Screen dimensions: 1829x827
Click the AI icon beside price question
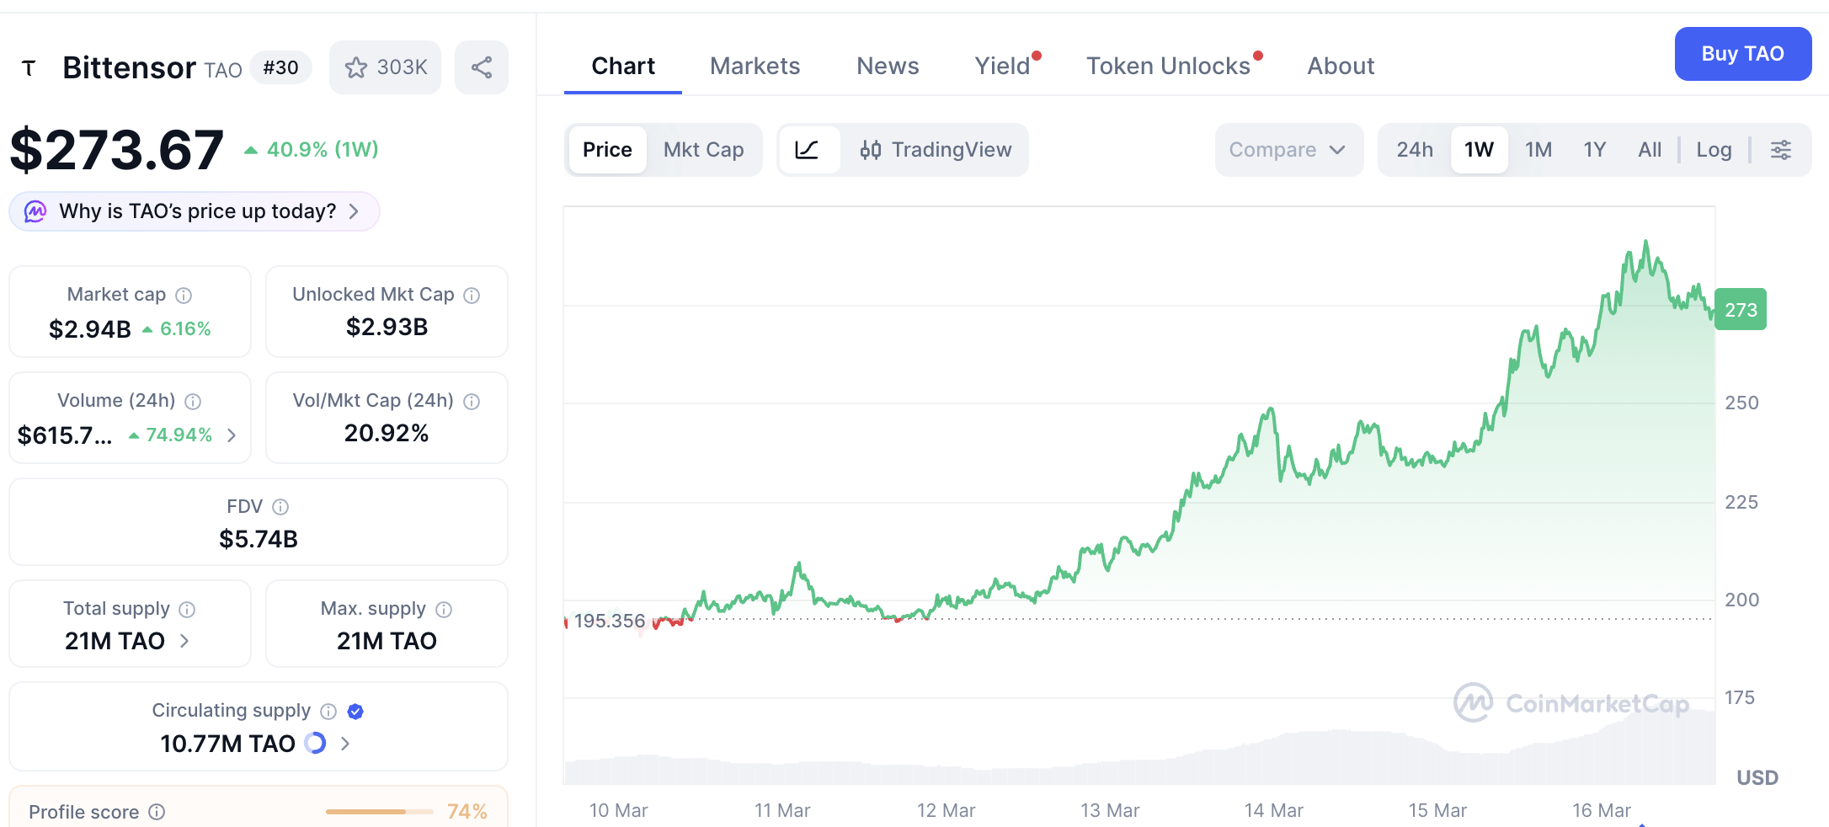[35, 211]
